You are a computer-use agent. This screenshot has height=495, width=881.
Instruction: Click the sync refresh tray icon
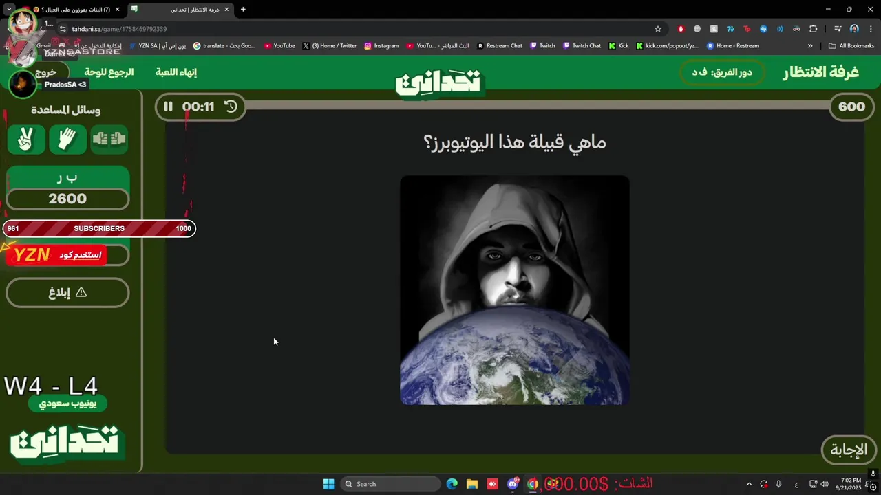[x=764, y=484]
